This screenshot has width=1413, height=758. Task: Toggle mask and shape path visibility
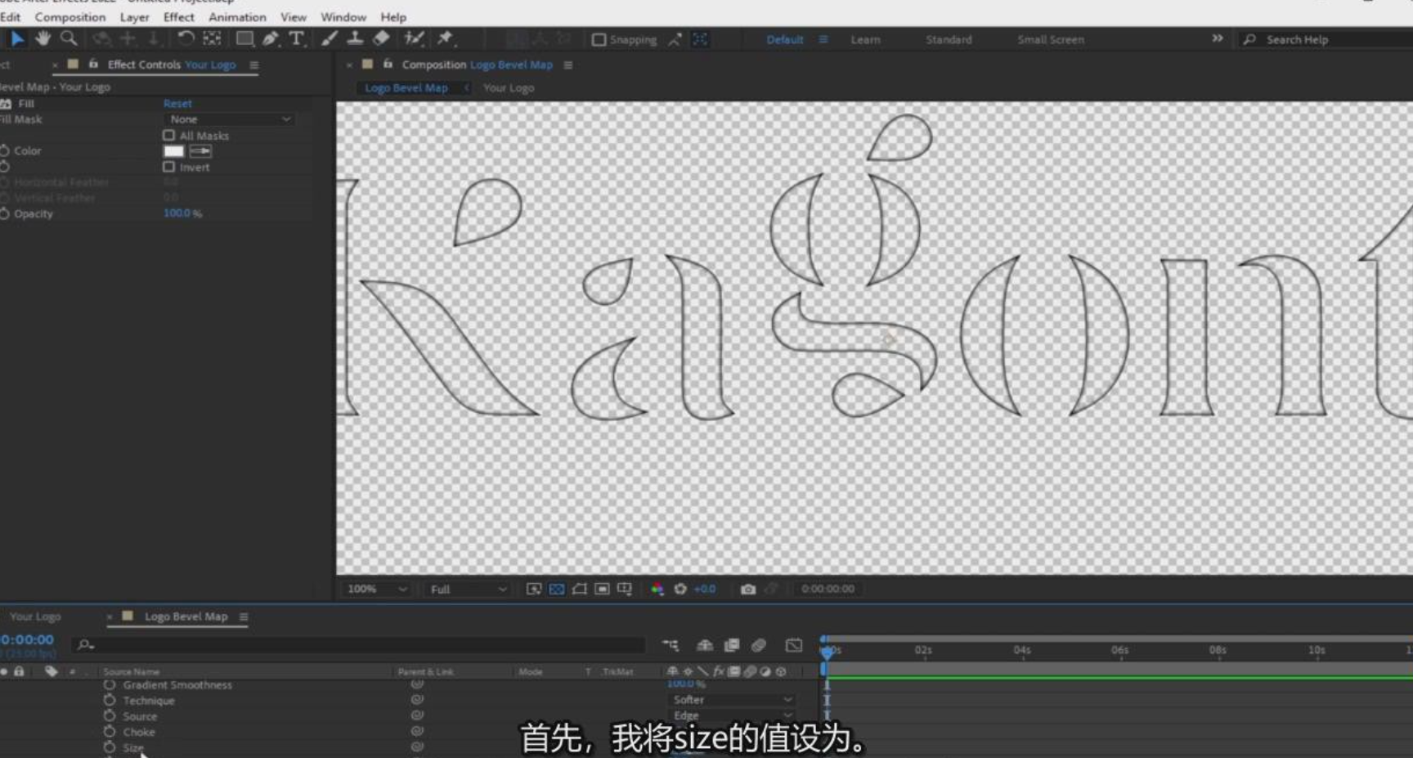tap(580, 589)
